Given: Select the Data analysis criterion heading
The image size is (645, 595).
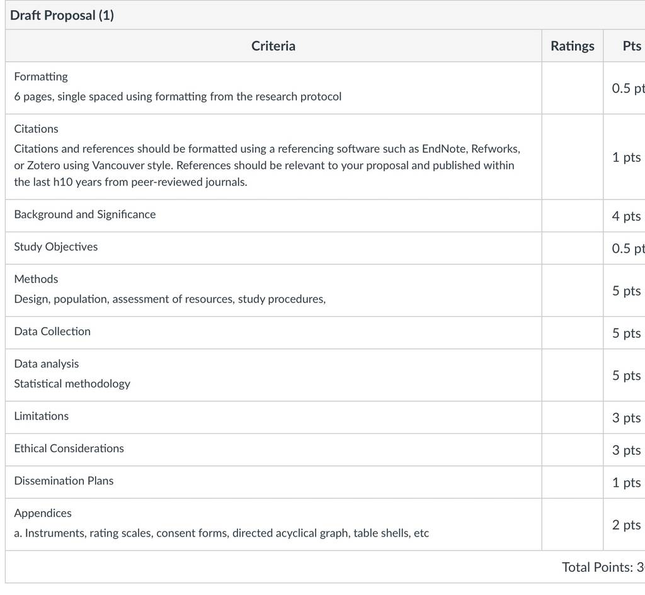Looking at the screenshot, I should [47, 364].
